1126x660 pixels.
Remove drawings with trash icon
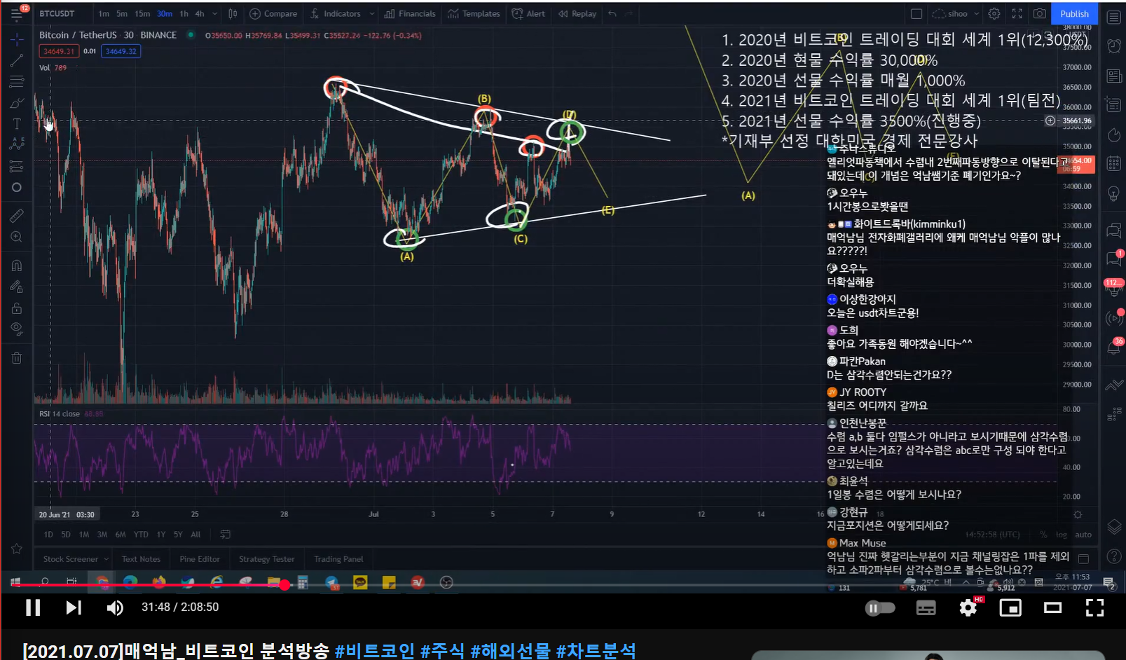(17, 358)
